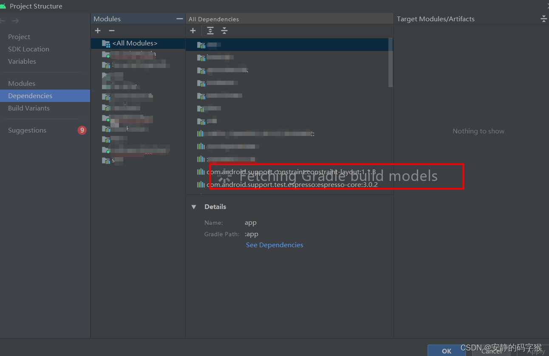This screenshot has height=356, width=549.
Task: Collapse all dependencies icon
Action: (224, 31)
